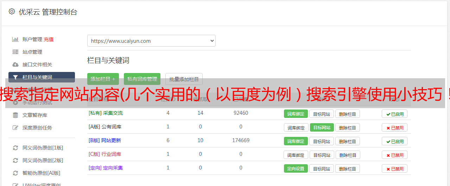Click green 目标网站 in the 公有词库 row

(x=322, y=127)
